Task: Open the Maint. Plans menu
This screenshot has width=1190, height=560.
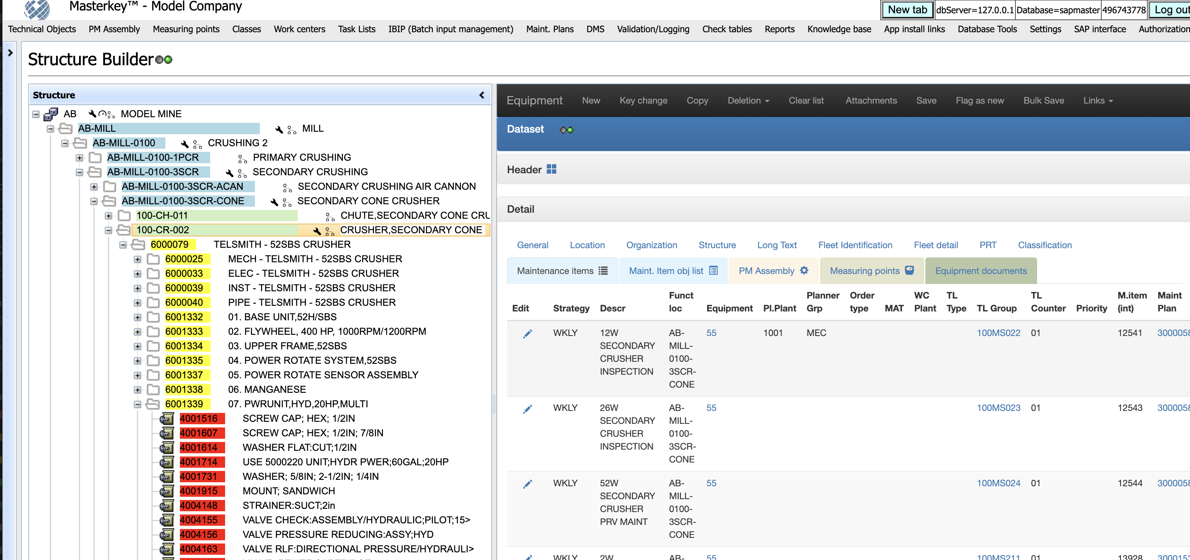Action: coord(550,29)
